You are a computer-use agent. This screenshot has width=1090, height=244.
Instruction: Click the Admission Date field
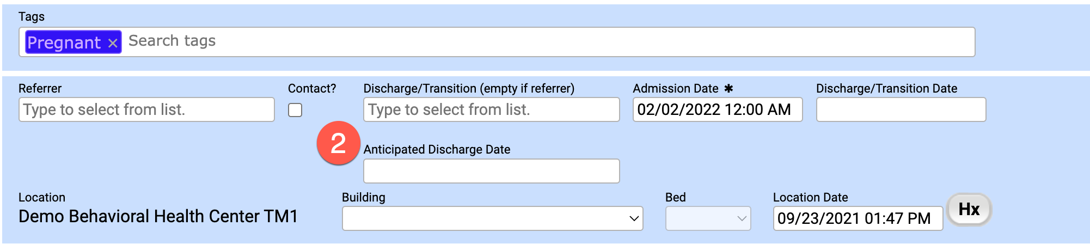tap(717, 109)
